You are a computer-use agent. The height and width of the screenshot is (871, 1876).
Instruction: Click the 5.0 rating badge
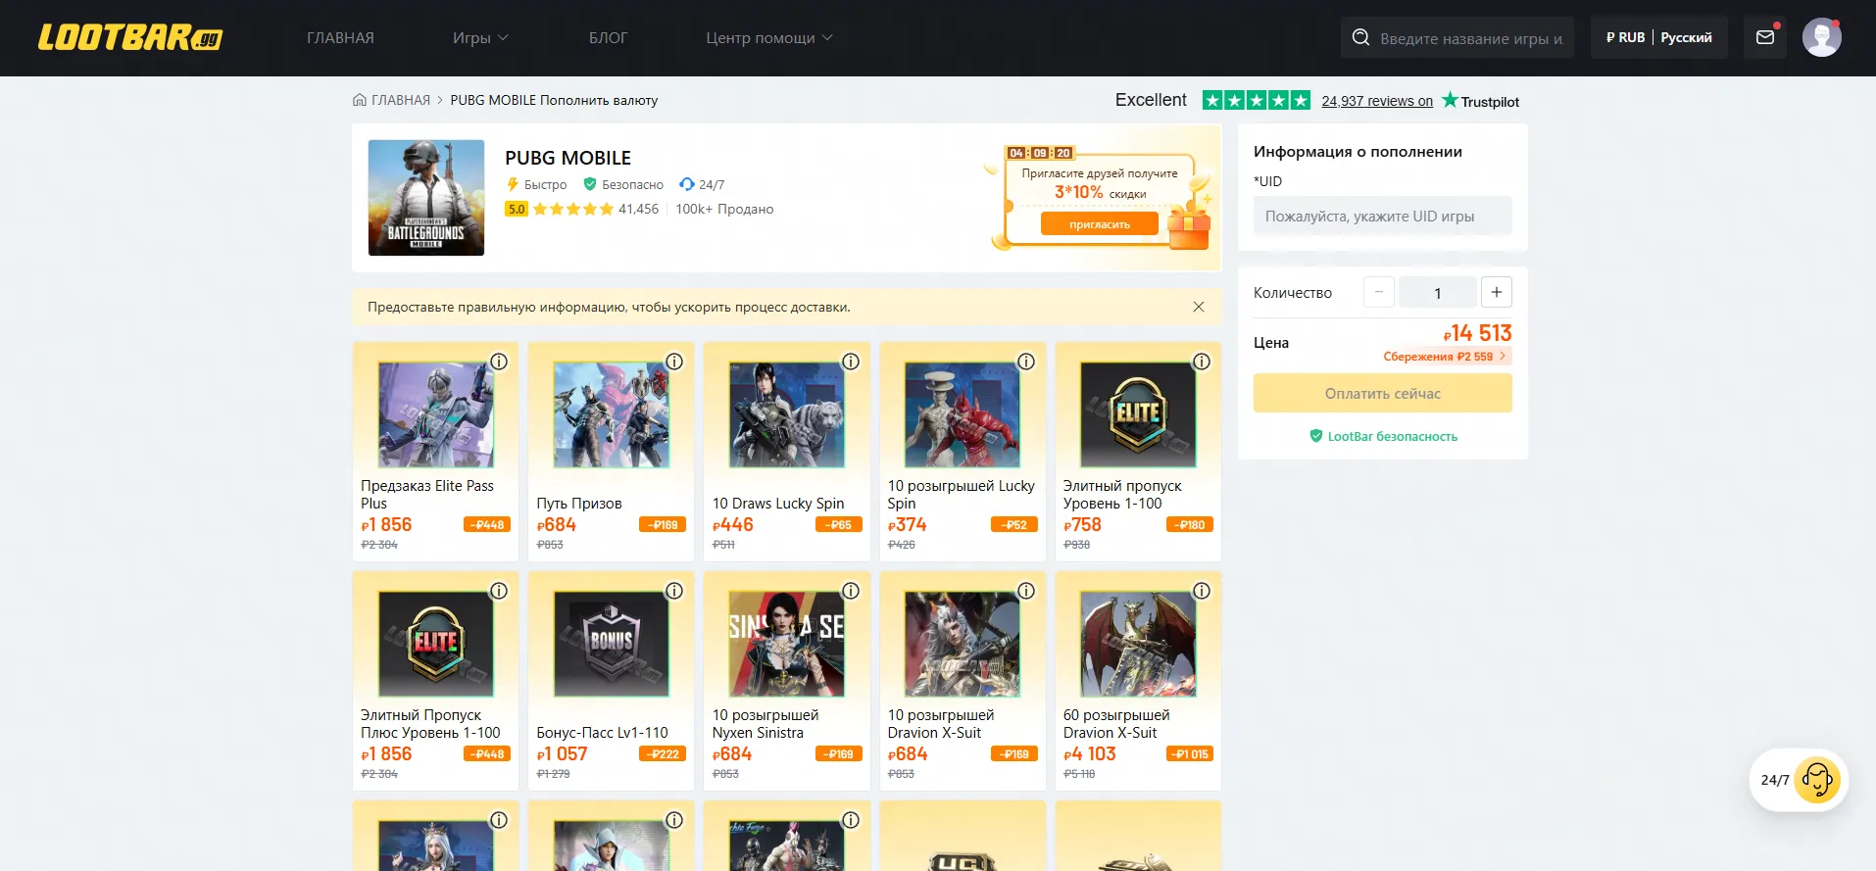[517, 209]
